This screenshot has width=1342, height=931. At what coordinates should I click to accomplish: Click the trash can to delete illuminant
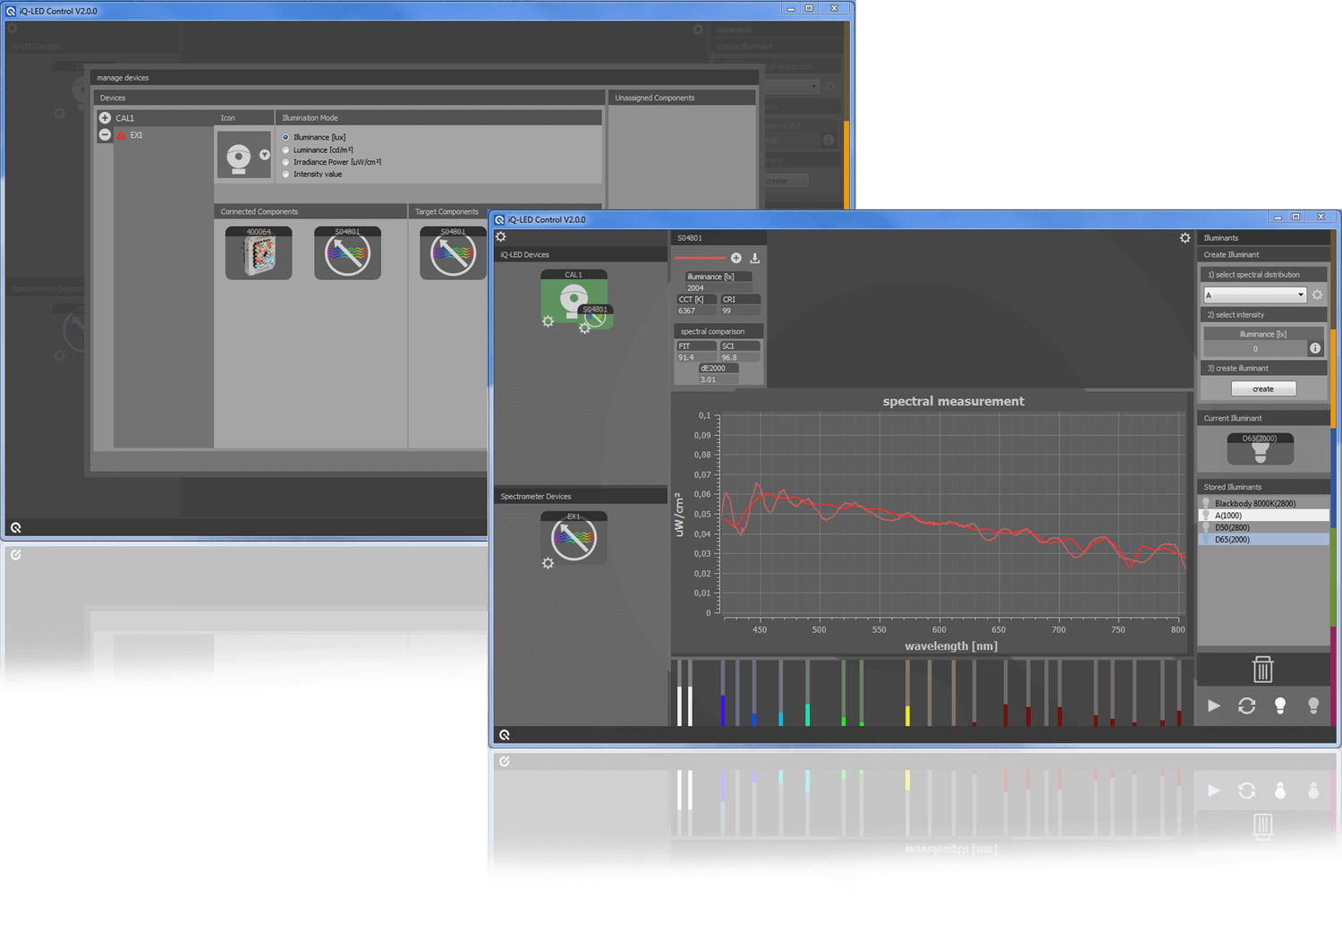tap(1262, 669)
